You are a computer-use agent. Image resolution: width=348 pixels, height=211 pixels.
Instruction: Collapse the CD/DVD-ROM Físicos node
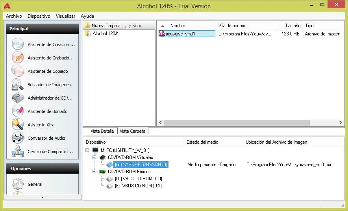click(x=94, y=172)
